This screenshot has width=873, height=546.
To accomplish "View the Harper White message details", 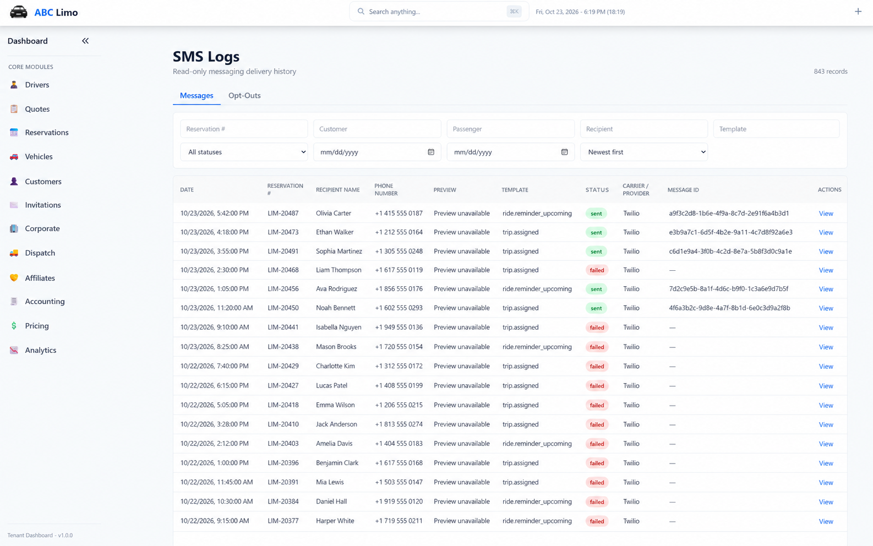I will pyautogui.click(x=826, y=521).
